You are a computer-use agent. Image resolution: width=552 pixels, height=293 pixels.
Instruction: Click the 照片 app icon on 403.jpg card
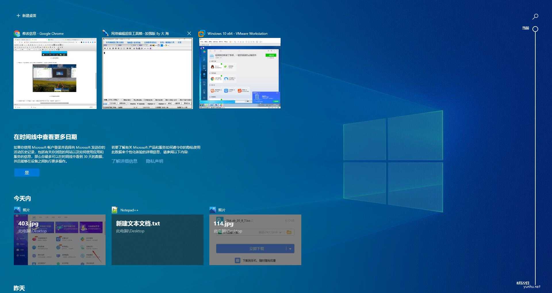click(17, 210)
